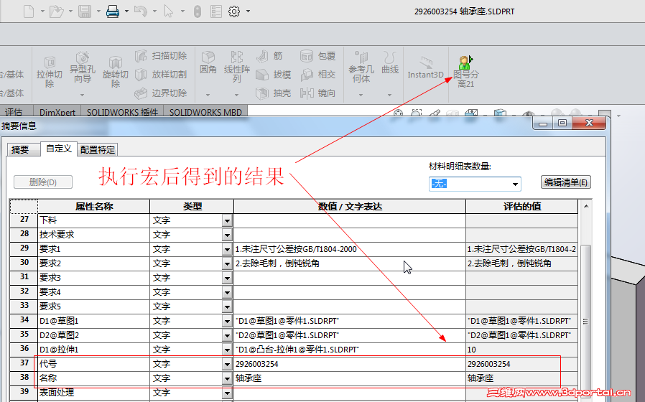The image size is (645, 402).
Task: Open the File Properties list icon
Action: coord(216,11)
